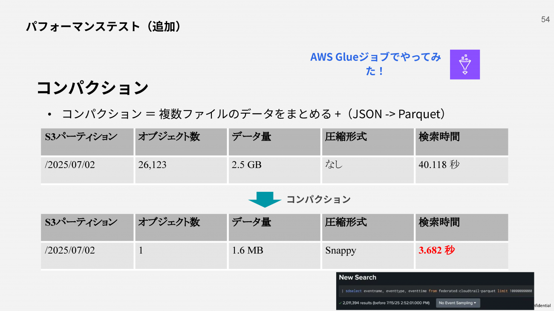Click the 26,123 object count cell

coord(181,170)
